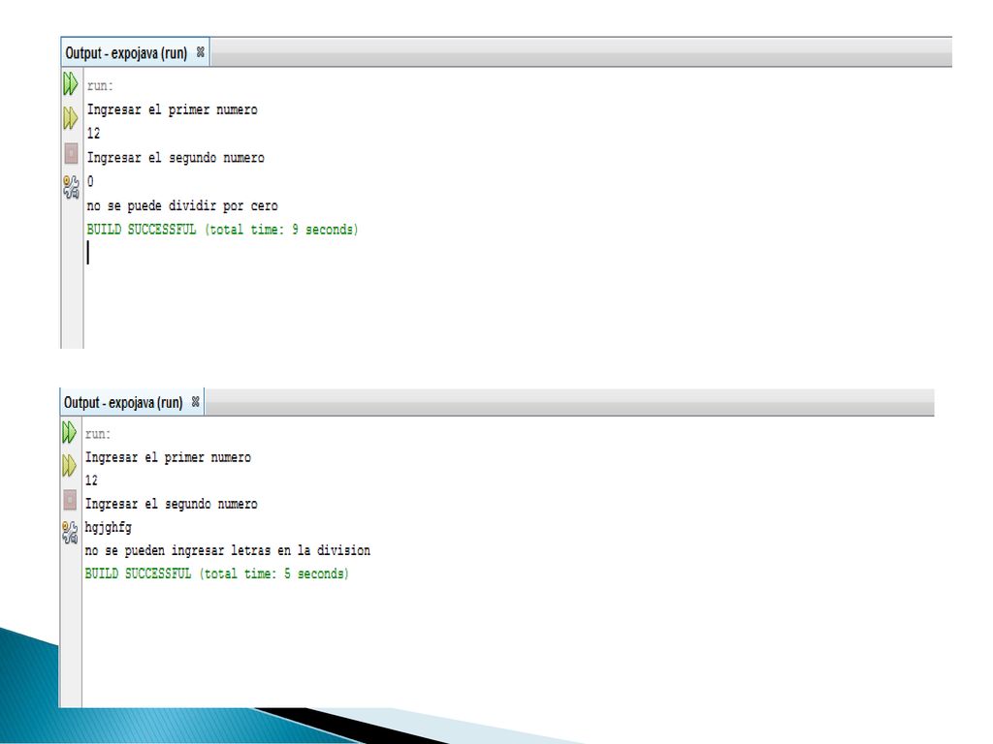Click 'BUILD SUCCESSFUL (total time: 9 seconds)' line

click(x=222, y=229)
